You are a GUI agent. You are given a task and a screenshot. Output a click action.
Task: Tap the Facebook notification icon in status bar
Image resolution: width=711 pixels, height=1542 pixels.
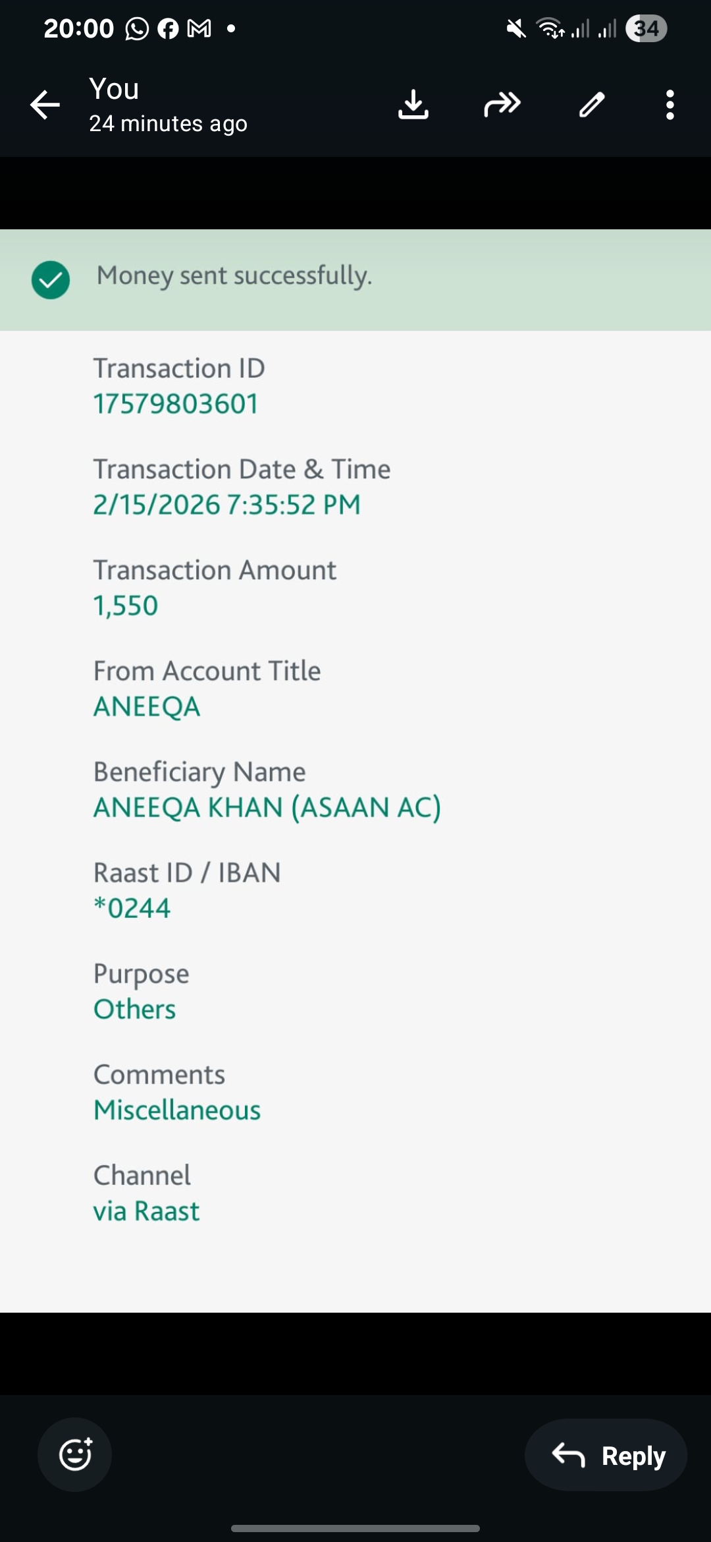168,29
